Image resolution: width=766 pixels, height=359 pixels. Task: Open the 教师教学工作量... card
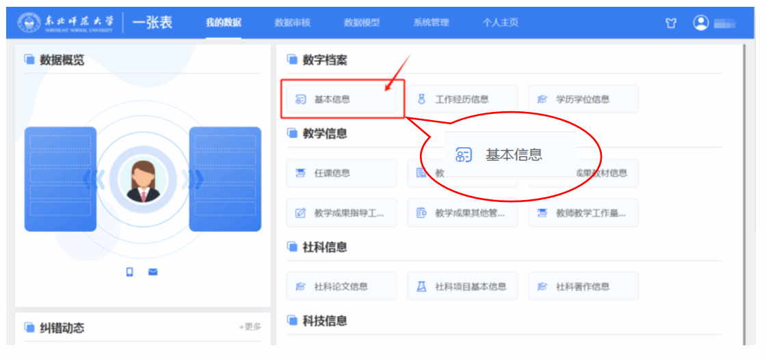pyautogui.click(x=583, y=213)
